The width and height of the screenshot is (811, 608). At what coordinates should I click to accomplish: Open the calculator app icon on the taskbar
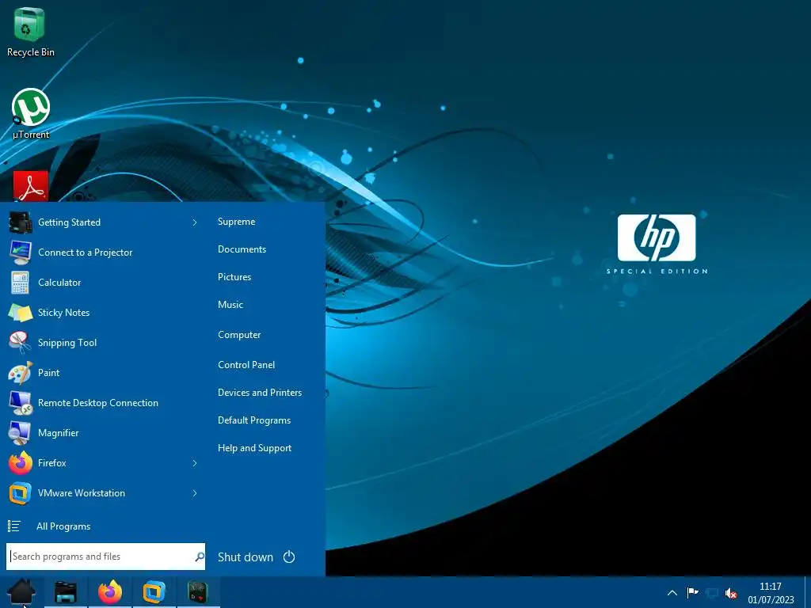click(198, 592)
